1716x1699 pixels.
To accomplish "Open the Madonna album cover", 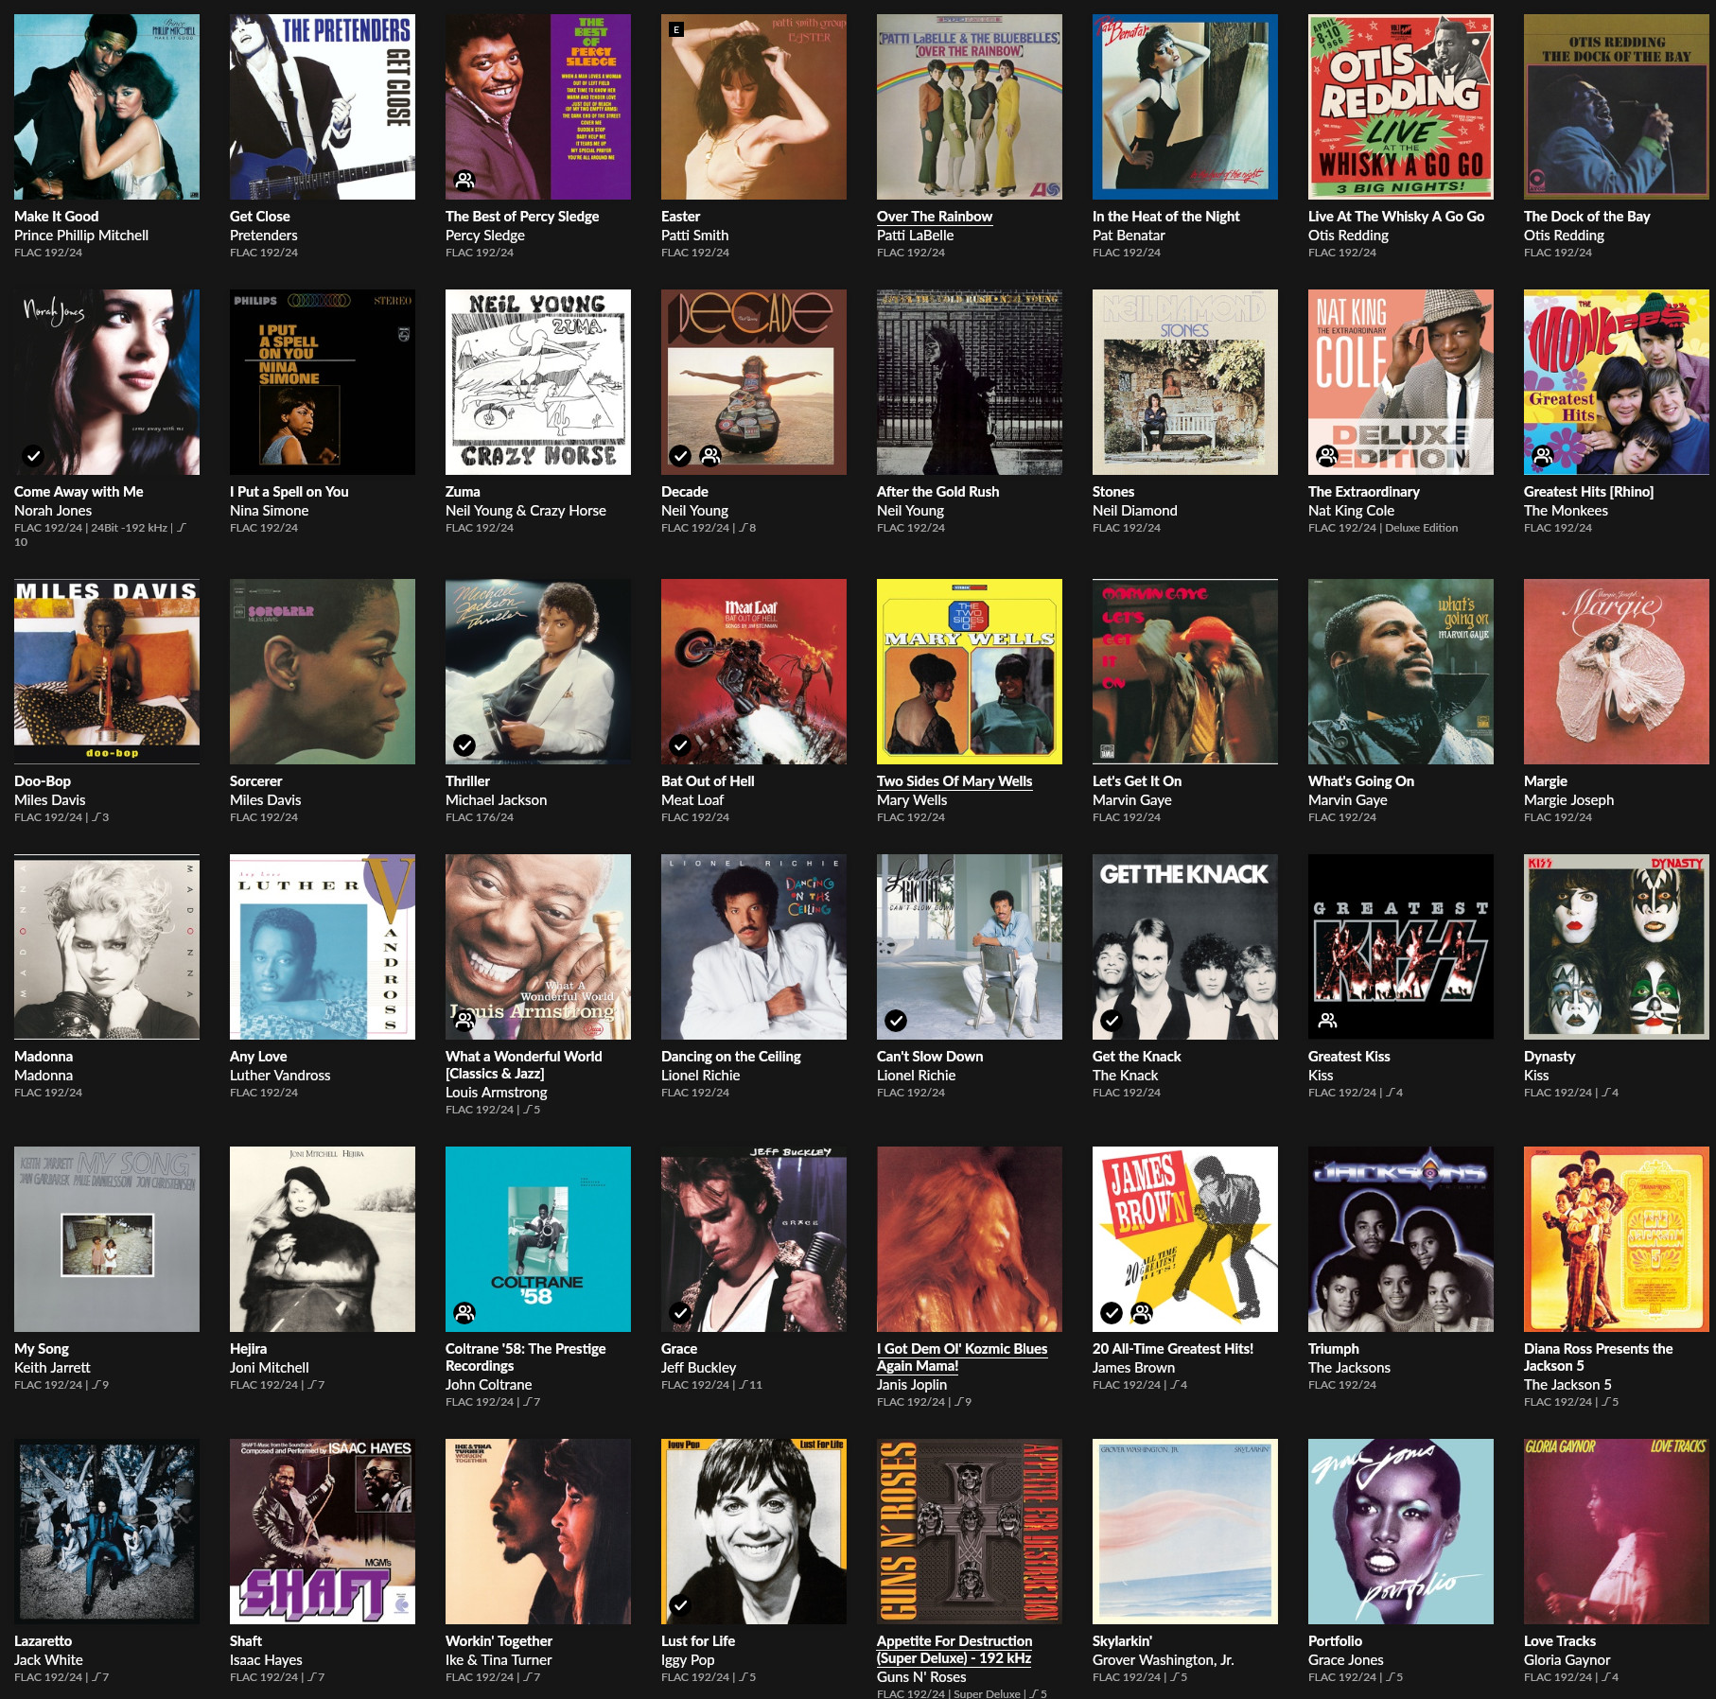I will click(x=107, y=947).
